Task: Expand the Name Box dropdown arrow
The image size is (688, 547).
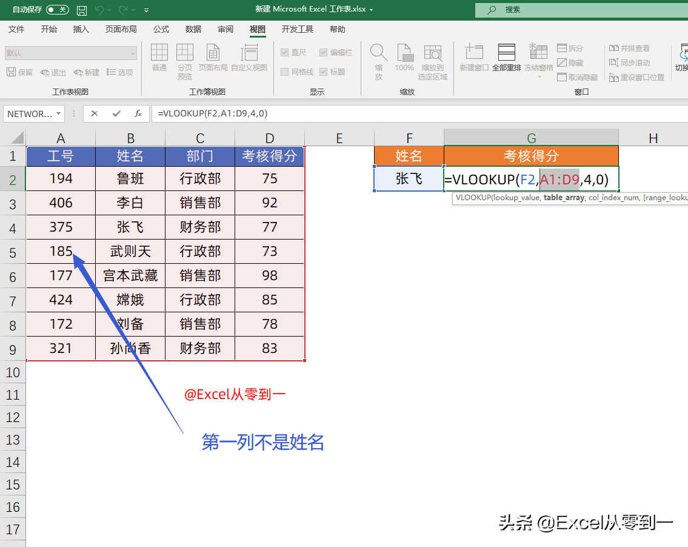Action: click(59, 113)
